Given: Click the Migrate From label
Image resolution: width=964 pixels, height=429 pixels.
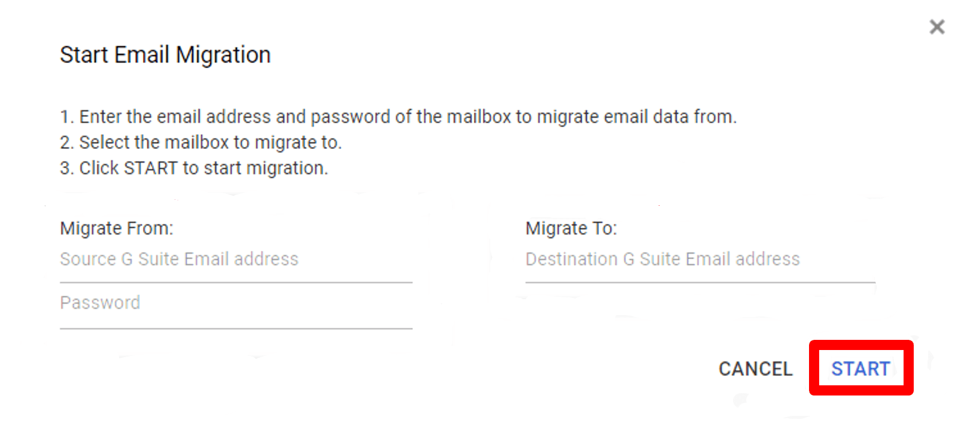Looking at the screenshot, I should point(116,228).
